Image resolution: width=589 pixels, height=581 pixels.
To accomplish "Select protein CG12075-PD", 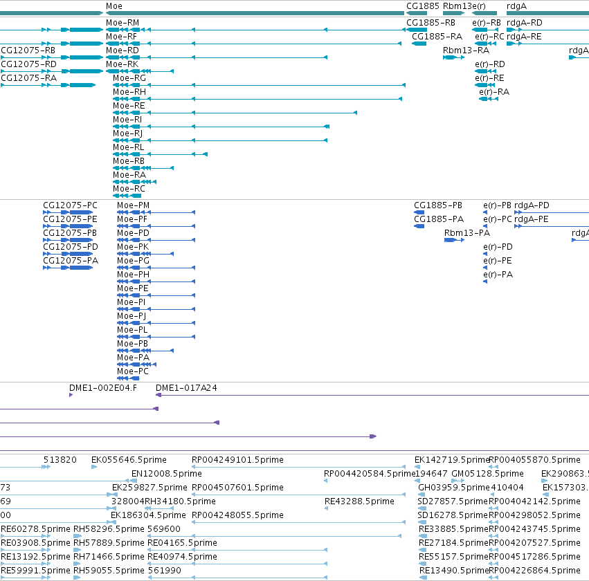I will (x=71, y=247).
